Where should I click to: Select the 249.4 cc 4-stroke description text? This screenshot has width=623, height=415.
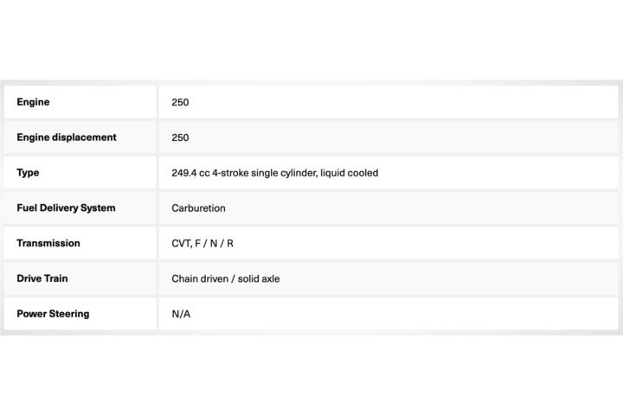[274, 173]
